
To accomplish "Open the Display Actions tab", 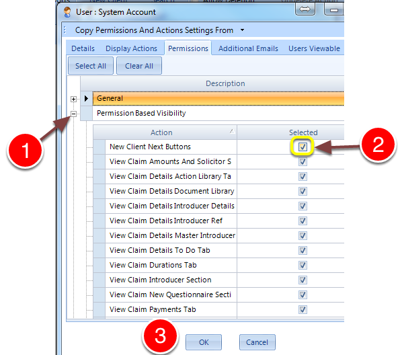I will 131,48.
